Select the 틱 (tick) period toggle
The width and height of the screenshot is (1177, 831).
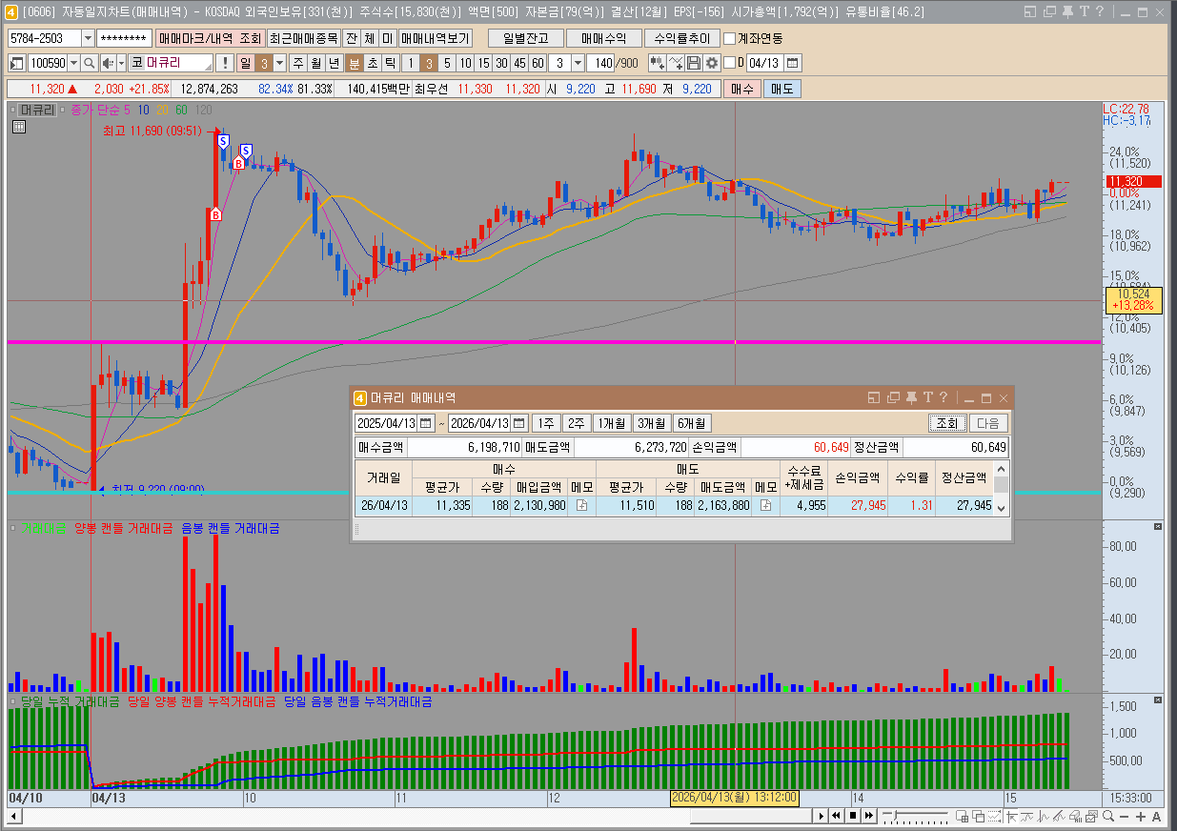(390, 63)
